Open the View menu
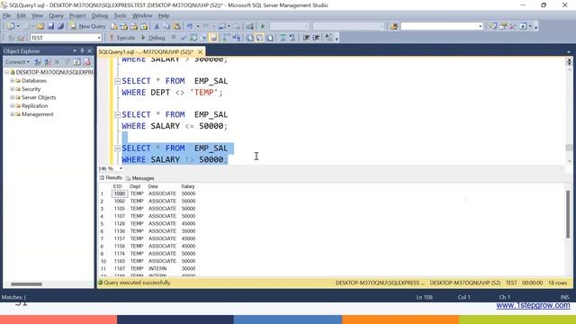576x324 pixels. [37, 15]
